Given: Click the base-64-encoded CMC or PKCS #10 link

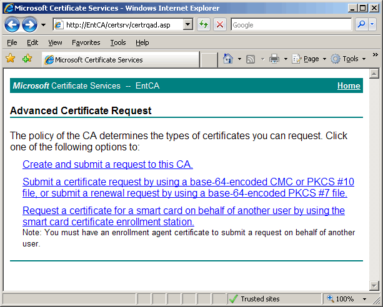Looking at the screenshot, I should (188, 187).
